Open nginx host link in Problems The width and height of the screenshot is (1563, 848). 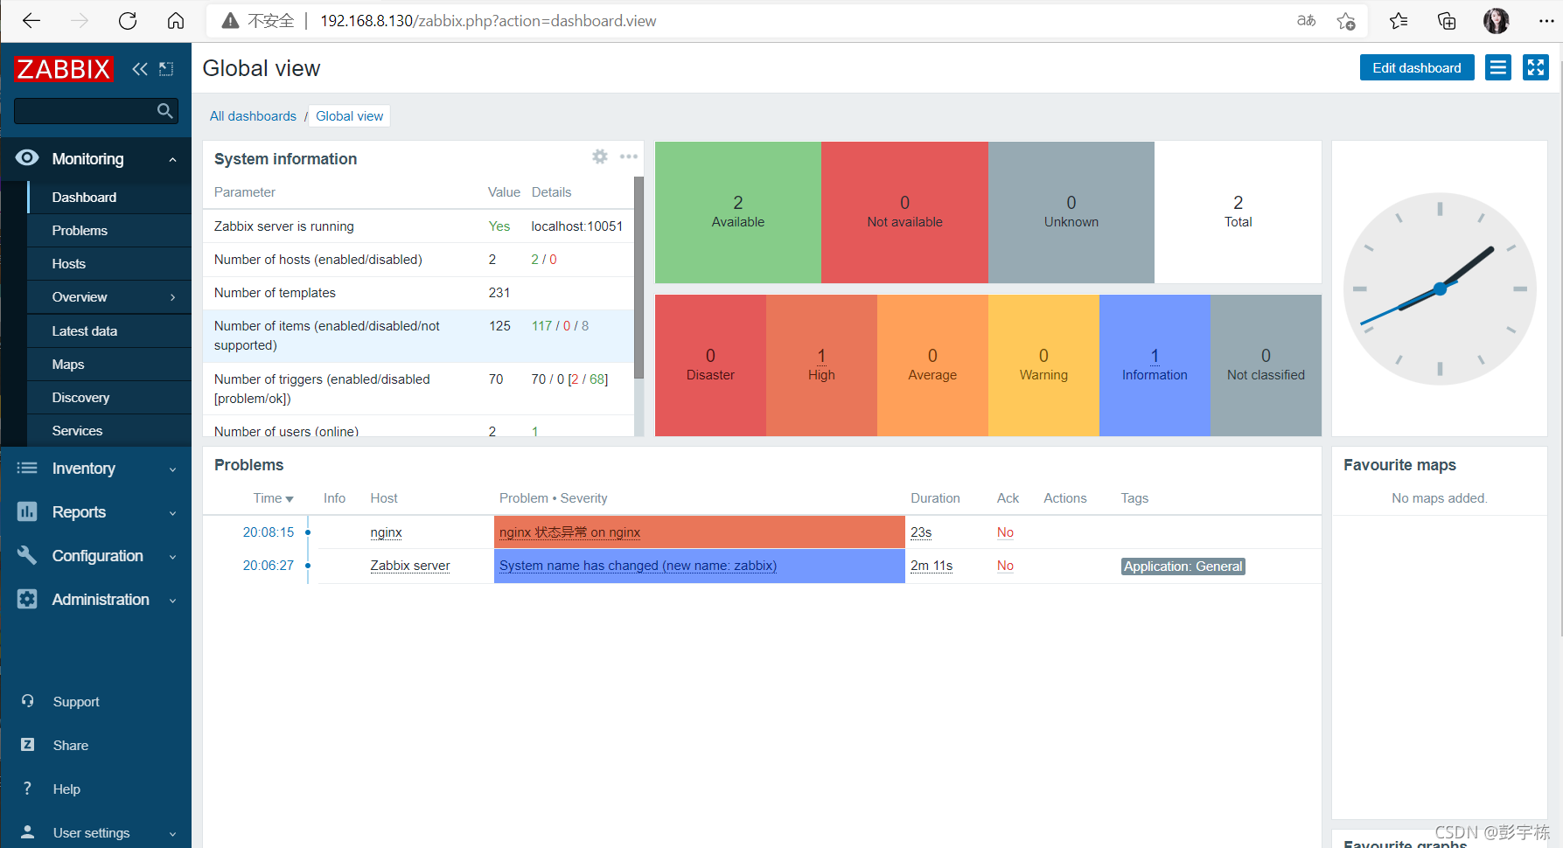(386, 532)
